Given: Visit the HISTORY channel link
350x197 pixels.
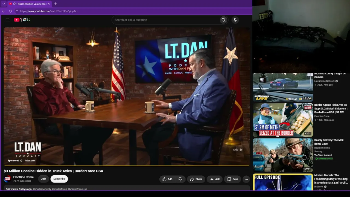Looking at the screenshot, I should pos(319,187).
